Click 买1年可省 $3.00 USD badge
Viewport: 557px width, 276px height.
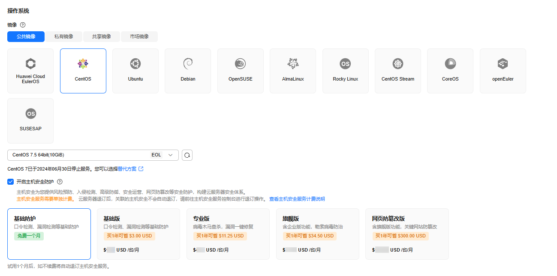[x=129, y=236]
